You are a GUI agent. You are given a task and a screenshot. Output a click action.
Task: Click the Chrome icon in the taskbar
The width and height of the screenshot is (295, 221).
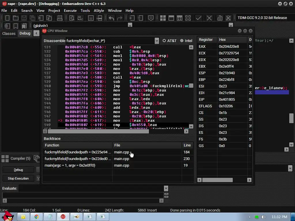(37, 217)
